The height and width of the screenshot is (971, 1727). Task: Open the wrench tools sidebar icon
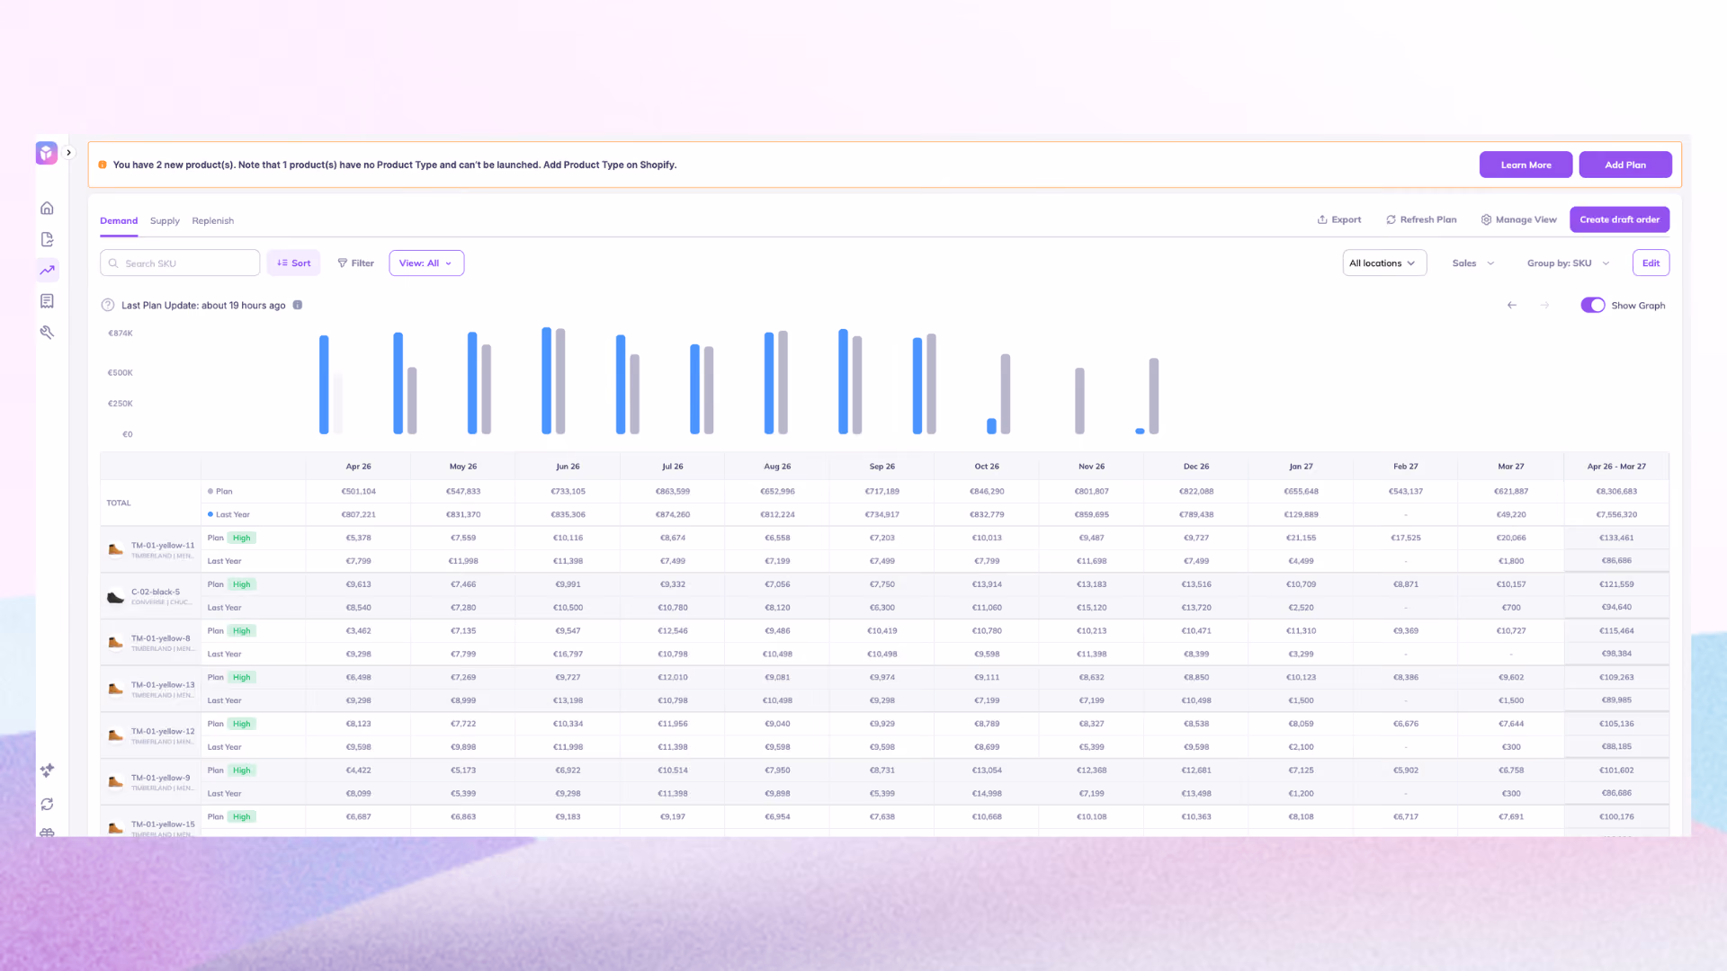47,333
